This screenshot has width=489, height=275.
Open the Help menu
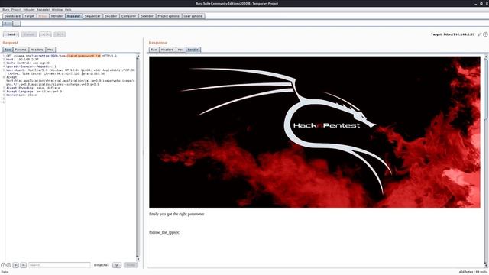68,10
